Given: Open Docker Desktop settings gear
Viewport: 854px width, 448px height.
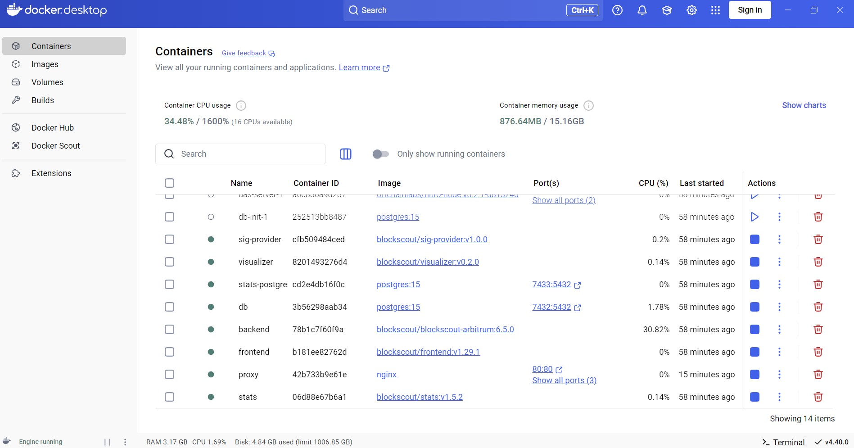Looking at the screenshot, I should click(x=691, y=10).
